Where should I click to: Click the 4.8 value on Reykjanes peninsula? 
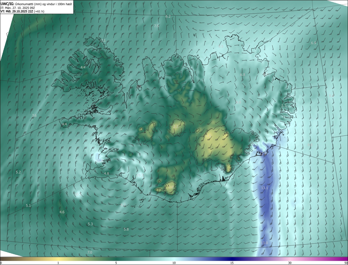[107, 174]
